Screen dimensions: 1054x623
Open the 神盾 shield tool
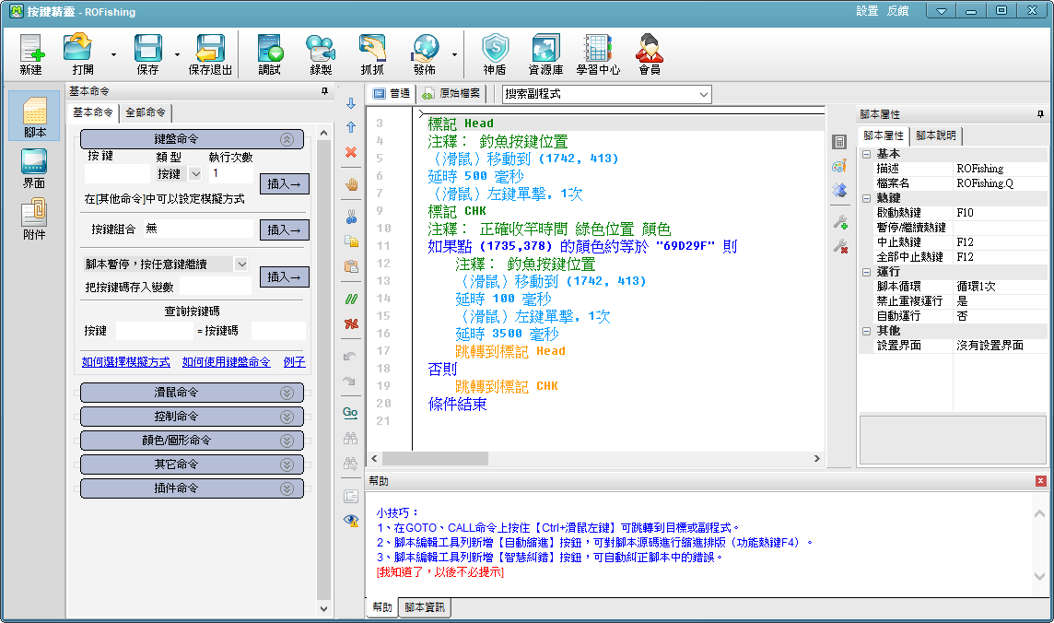point(495,54)
